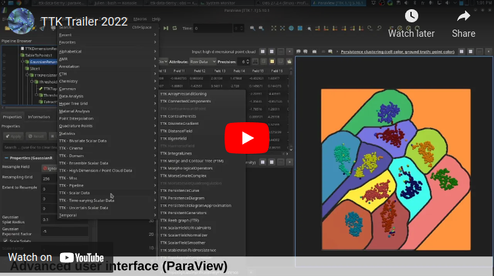Screen dimensions: 494x276
Task: Select TTK PersistenceDiagram filter
Action: 202,198
